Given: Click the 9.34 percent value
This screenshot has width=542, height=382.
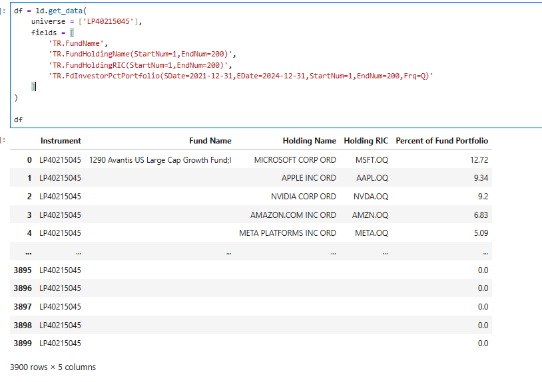Looking at the screenshot, I should click(481, 178).
